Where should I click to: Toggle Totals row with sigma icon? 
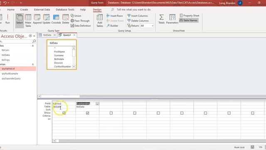161,19
